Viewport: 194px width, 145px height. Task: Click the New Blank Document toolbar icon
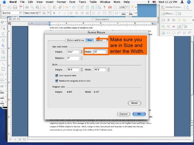point(5,7)
